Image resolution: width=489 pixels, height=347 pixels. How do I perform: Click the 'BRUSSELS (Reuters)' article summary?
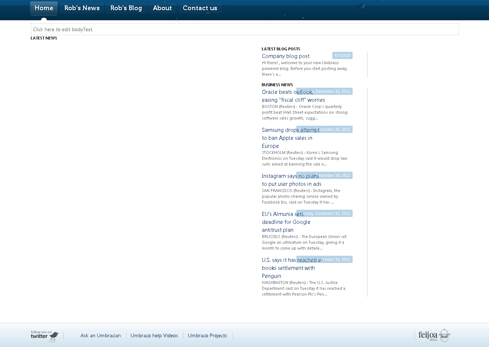[304, 242]
